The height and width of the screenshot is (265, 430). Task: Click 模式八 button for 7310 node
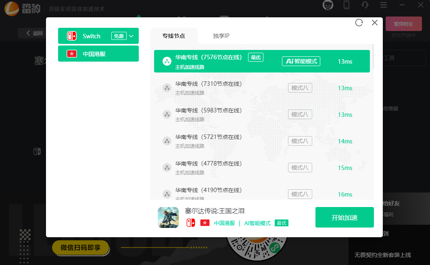click(300, 88)
